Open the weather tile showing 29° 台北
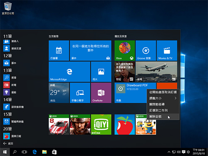The height and width of the screenshot is (156, 208). click(x=59, y=93)
